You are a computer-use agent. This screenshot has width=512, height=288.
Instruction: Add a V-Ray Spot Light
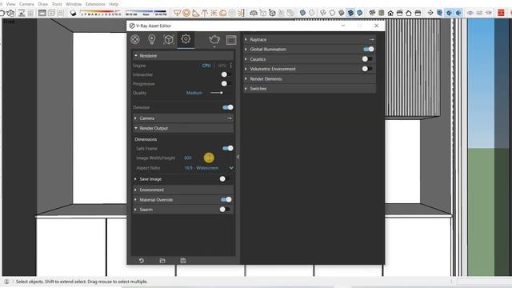(x=195, y=13)
